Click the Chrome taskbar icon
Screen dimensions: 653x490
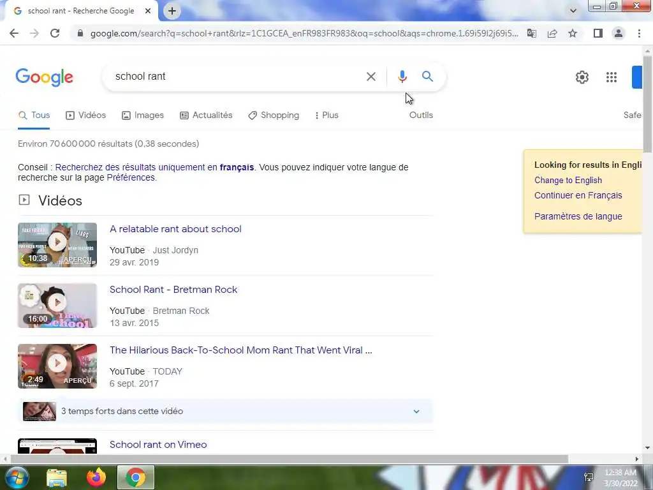(x=136, y=477)
